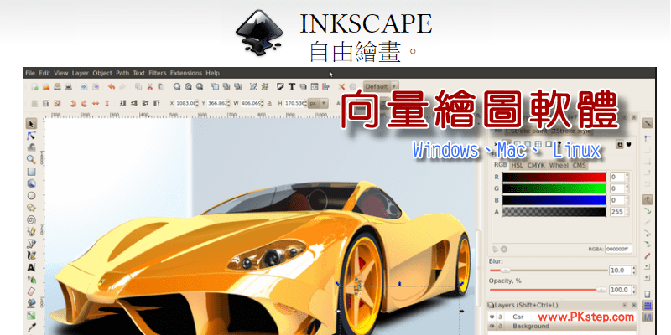
Task: Select the Gradient tool
Action: (x=31, y=316)
